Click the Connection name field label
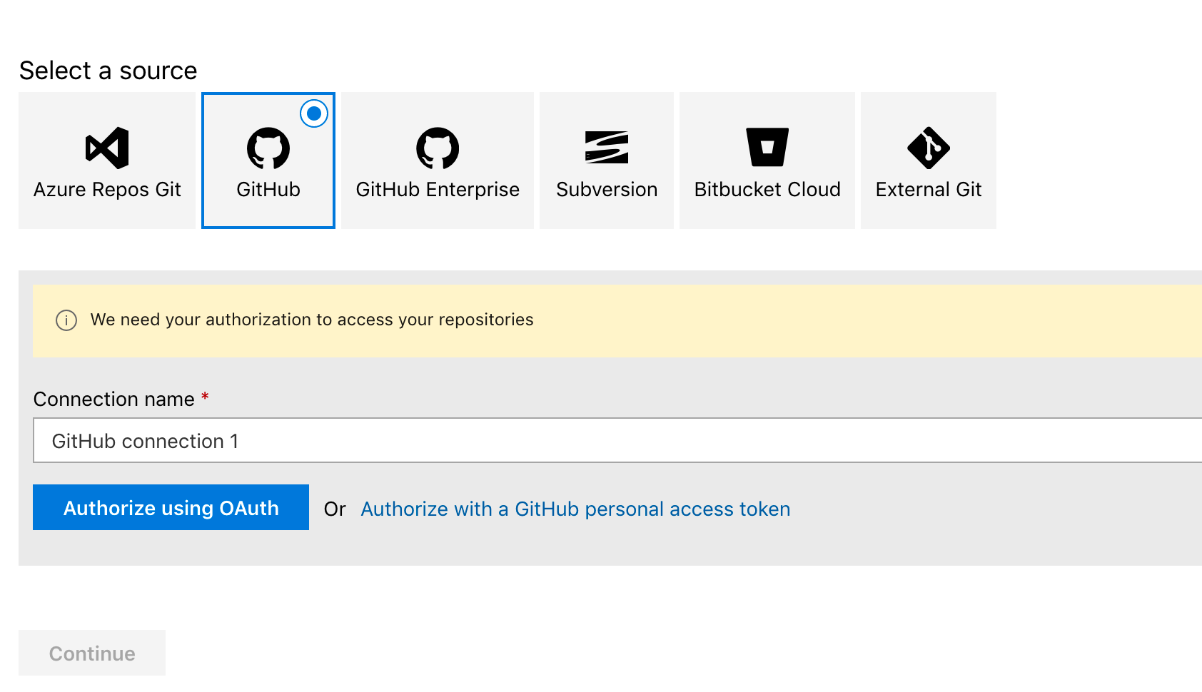This screenshot has width=1202, height=692. point(114,399)
